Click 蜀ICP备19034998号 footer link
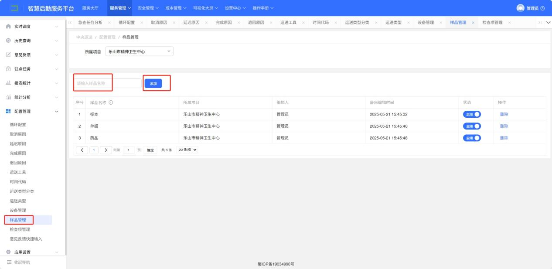The width and height of the screenshot is (552, 269). (x=276, y=264)
